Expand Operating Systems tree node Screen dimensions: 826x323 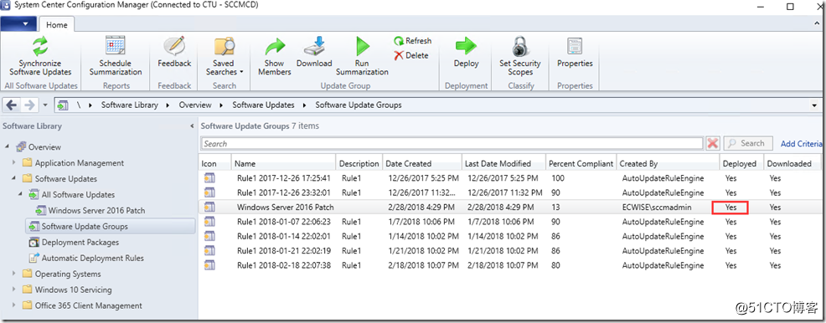click(14, 274)
